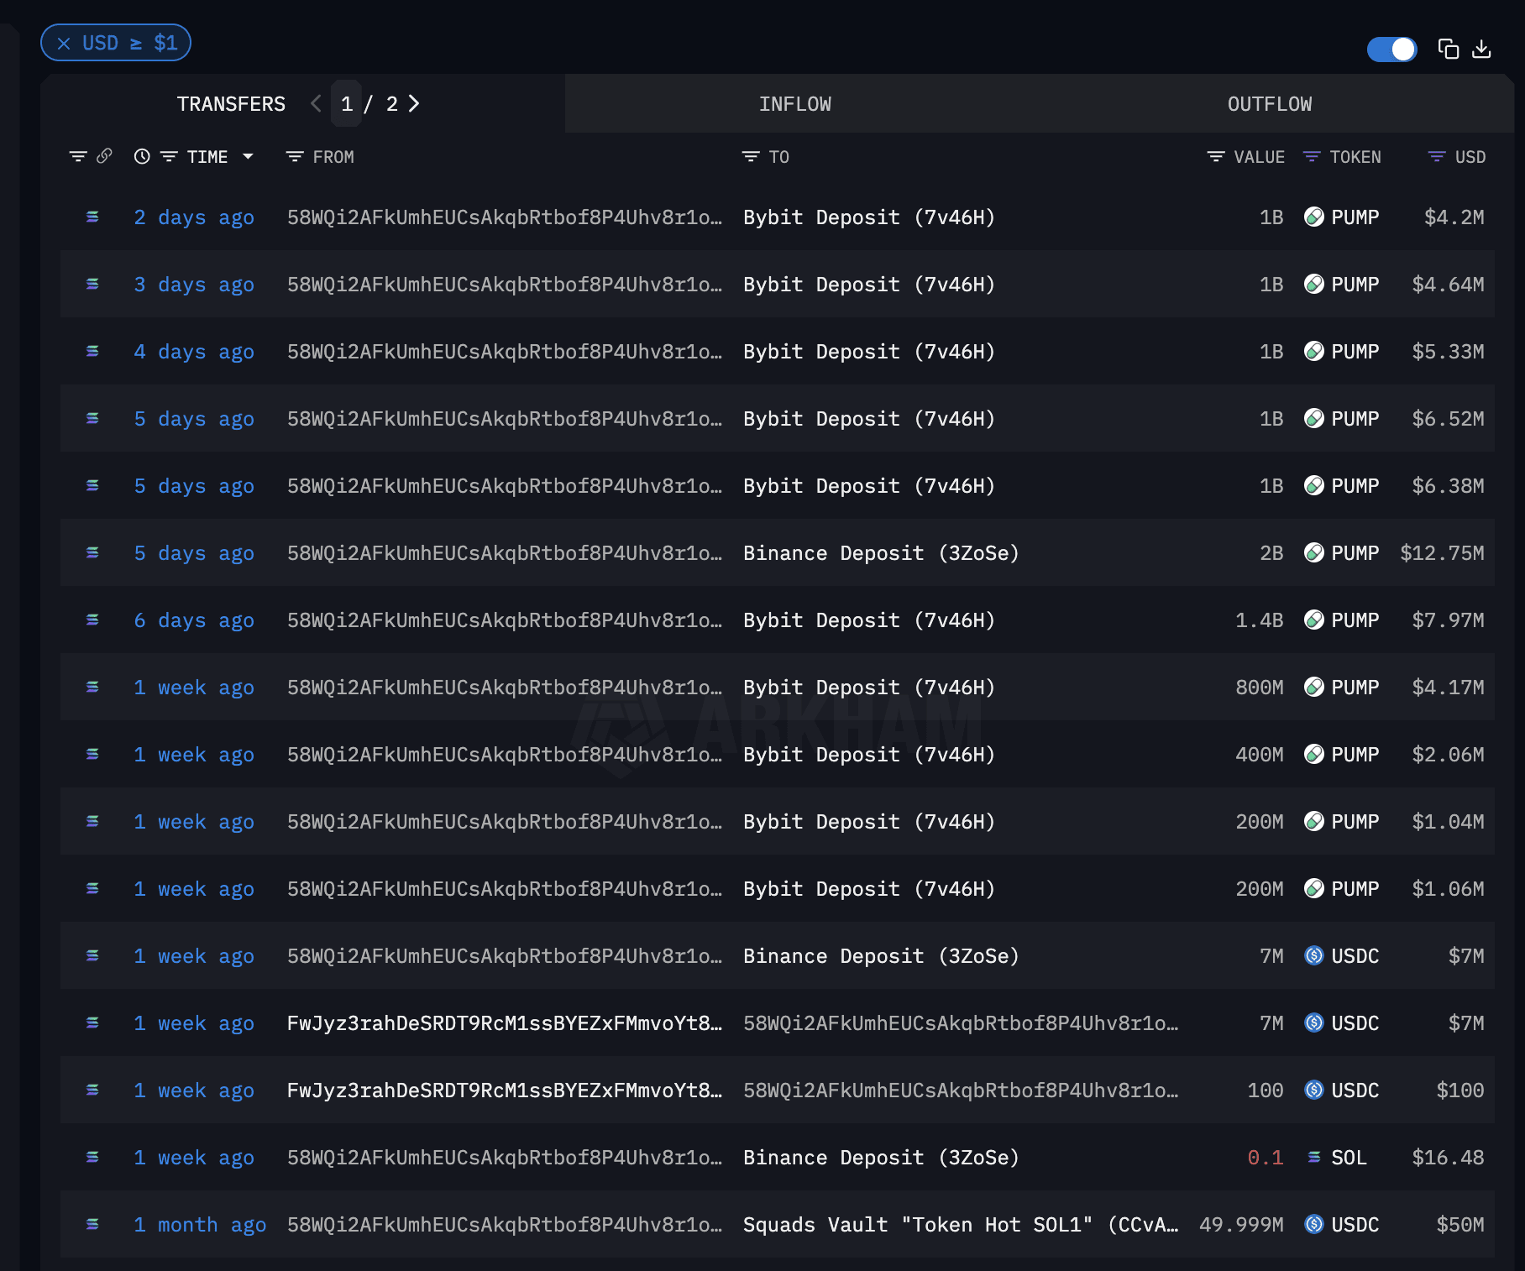Switch to the INFLOW tab
Screen dimensions: 1525x1271
[794, 104]
